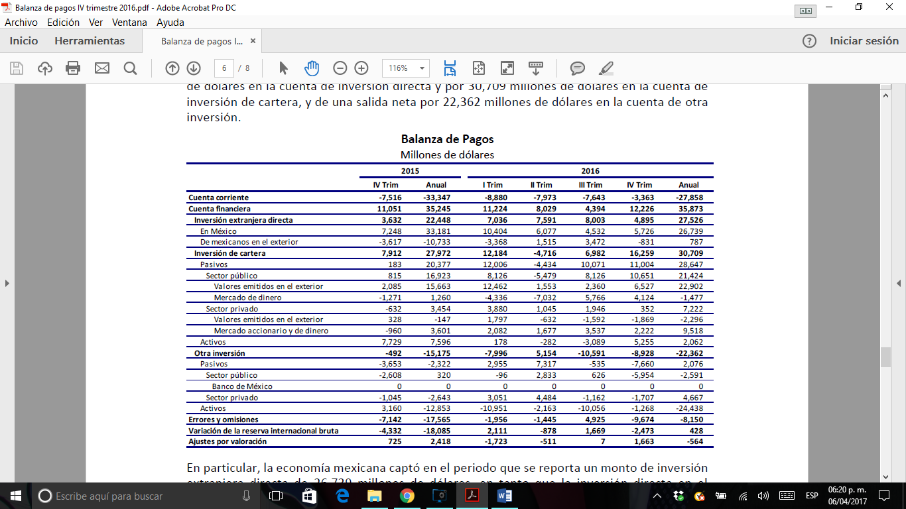Click the Balanza de Pagos table title
Screen dimensions: 906x509
point(448,139)
